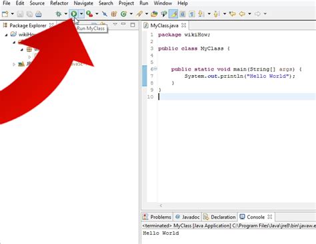Open the Debug dropdown arrow
316x244 pixels.
point(66,14)
